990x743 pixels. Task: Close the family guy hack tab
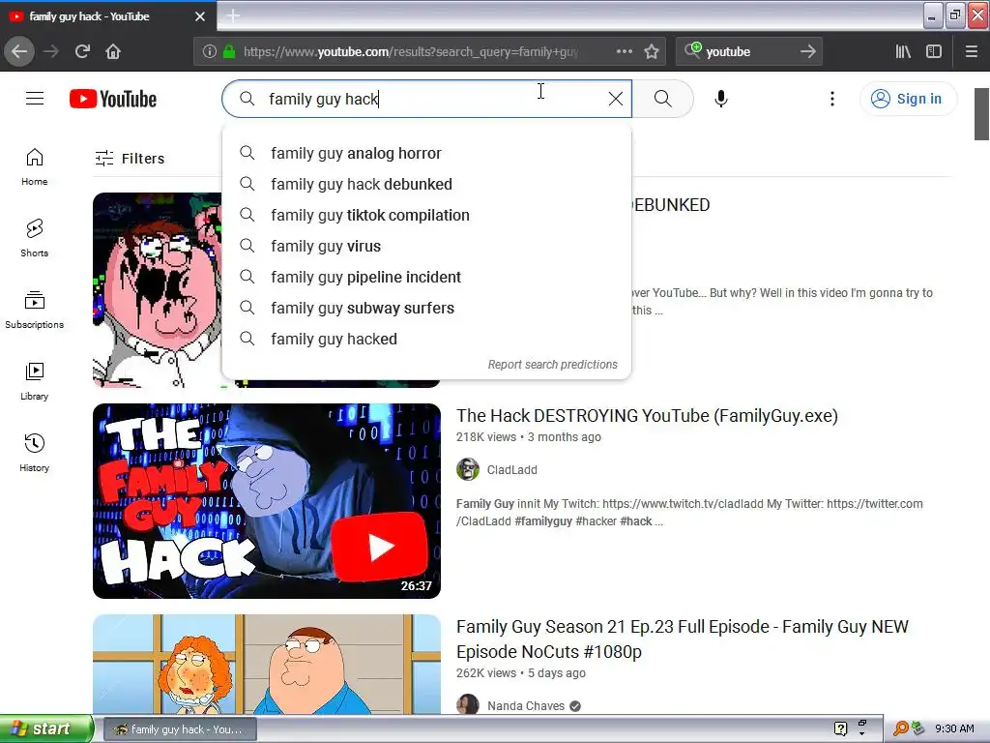pos(200,16)
